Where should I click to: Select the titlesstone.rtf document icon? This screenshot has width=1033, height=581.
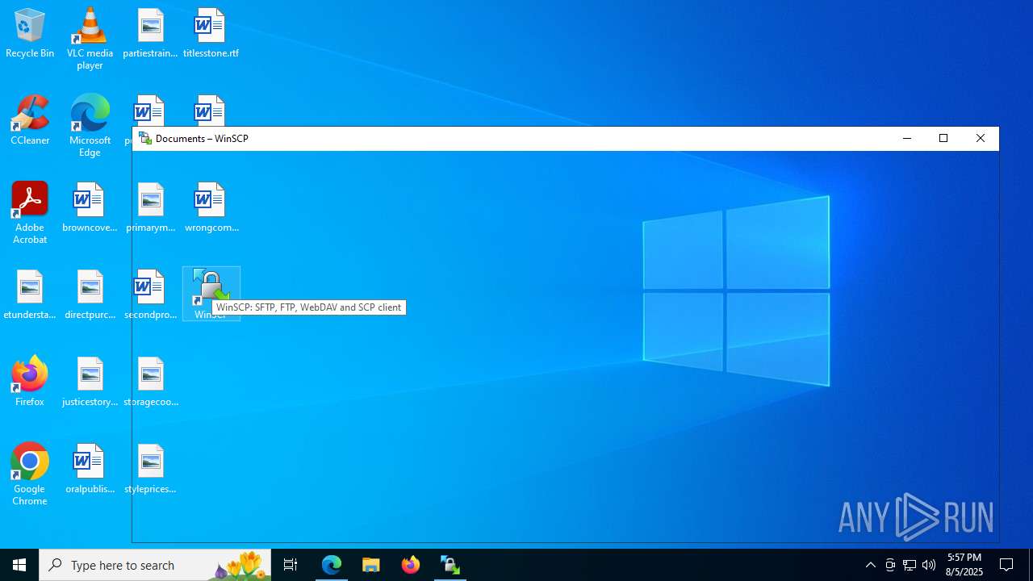[211, 34]
